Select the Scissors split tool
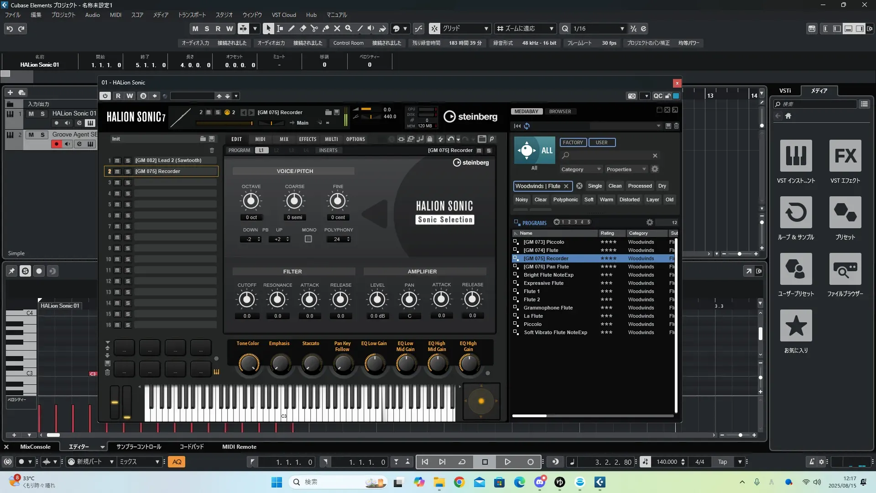 314,28
